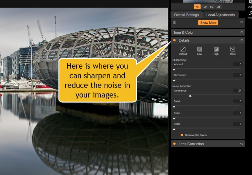252x175 pixels.
Task: Click the Amount value field
Action: 237,64
